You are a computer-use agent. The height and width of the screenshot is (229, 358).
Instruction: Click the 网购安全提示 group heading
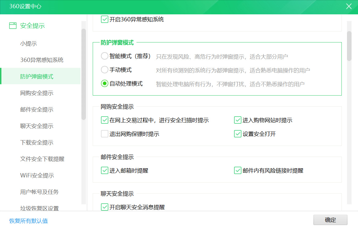tap(117, 107)
